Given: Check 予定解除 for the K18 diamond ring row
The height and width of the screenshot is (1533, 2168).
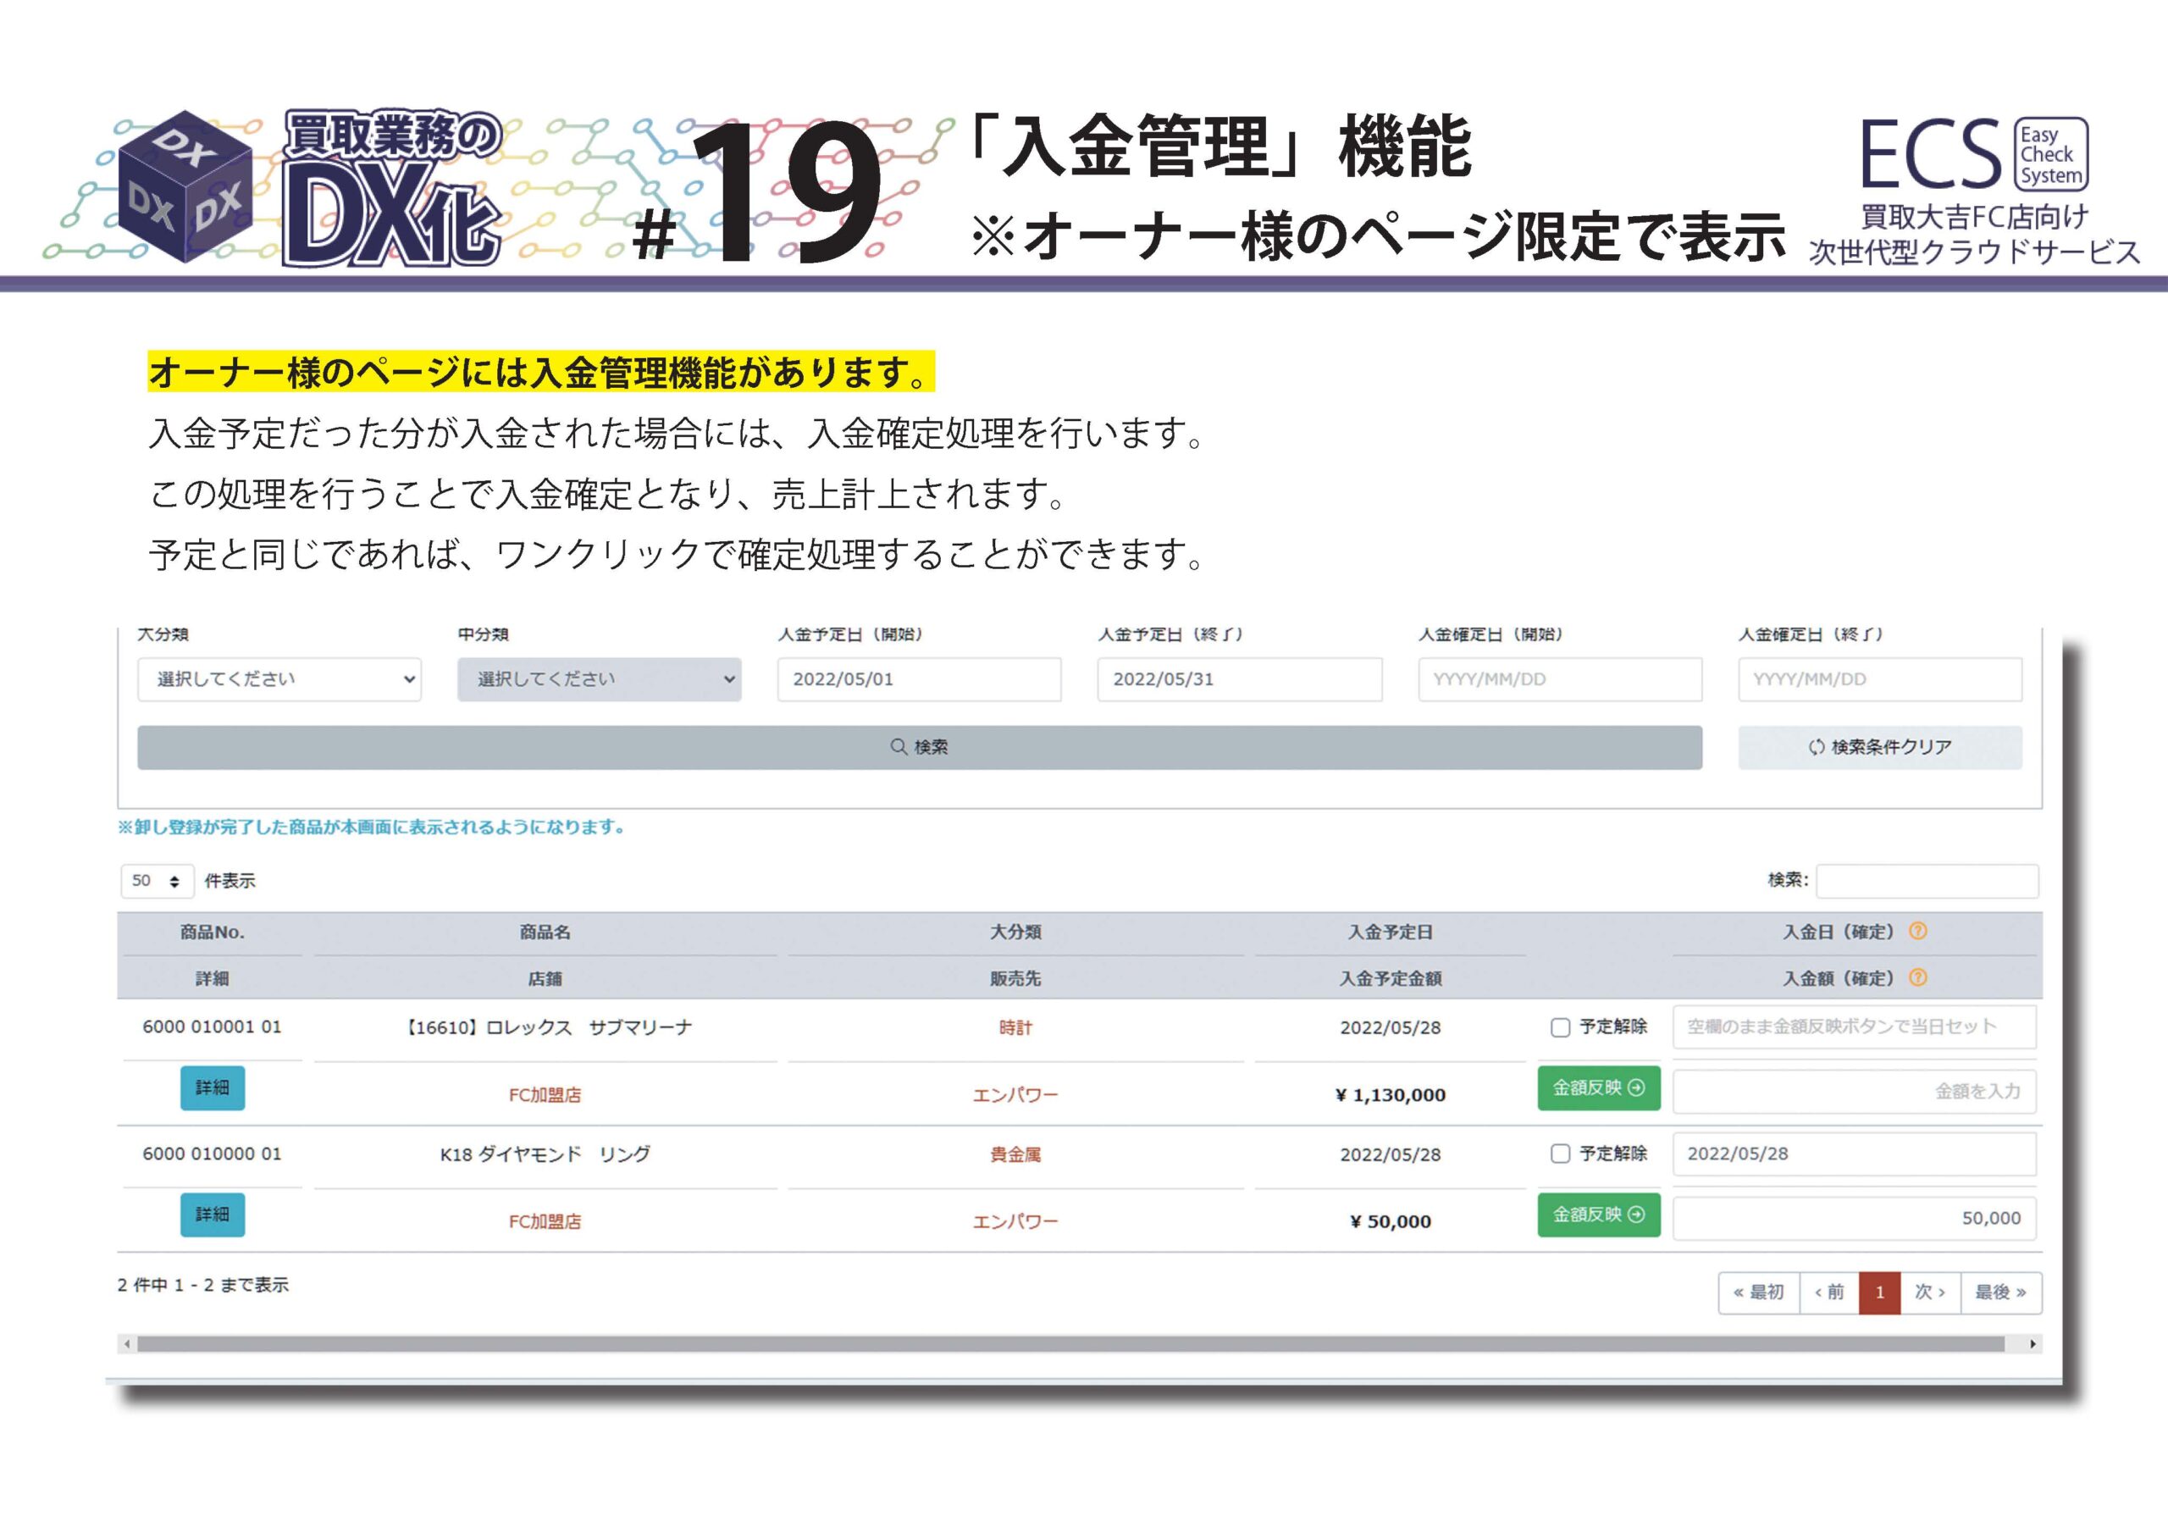Looking at the screenshot, I should tap(1560, 1154).
